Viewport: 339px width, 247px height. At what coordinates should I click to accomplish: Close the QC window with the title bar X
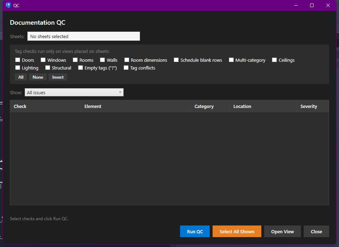tap(328, 5)
